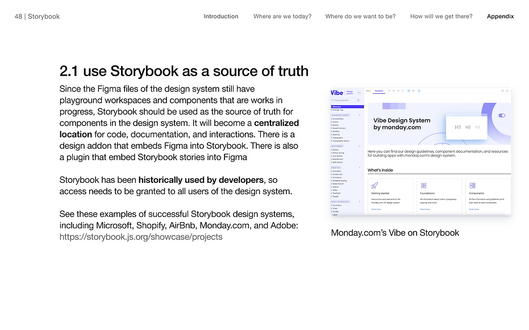Open 'How will we get there?' section

coord(441,16)
